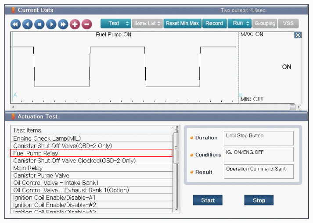
Task: Click the square stop playback icon
Action: 39,24
